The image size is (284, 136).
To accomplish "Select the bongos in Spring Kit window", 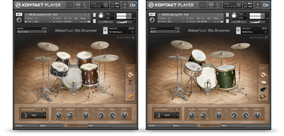I will (263, 96).
